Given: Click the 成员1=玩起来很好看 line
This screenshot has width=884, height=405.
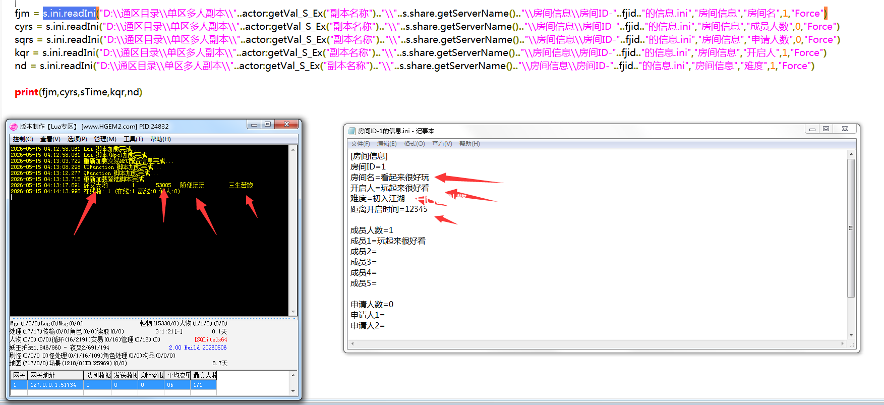Looking at the screenshot, I should point(388,241).
